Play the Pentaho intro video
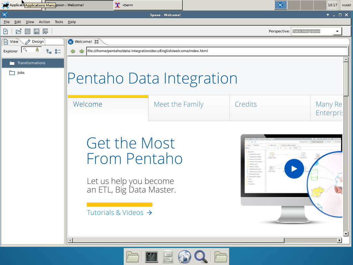 click(294, 169)
